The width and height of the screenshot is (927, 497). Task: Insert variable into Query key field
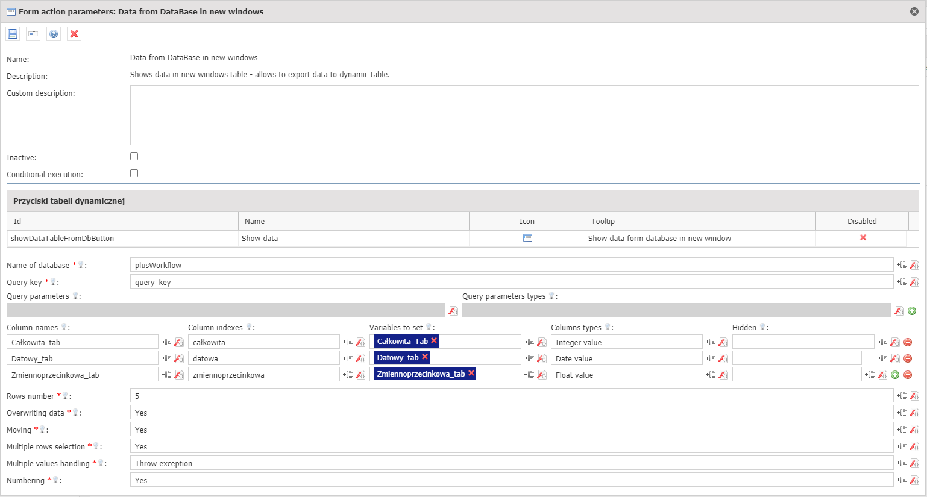point(902,282)
